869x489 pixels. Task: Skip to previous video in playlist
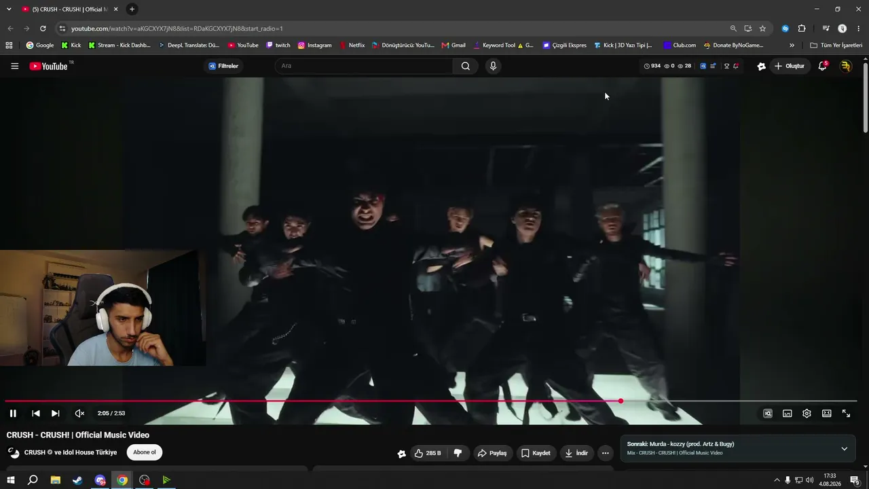click(36, 413)
